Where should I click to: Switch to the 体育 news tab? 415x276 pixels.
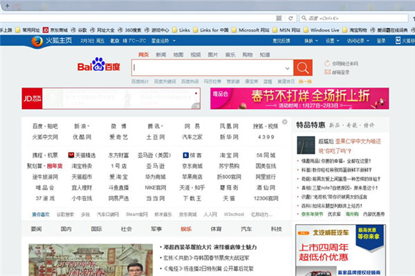216,228
